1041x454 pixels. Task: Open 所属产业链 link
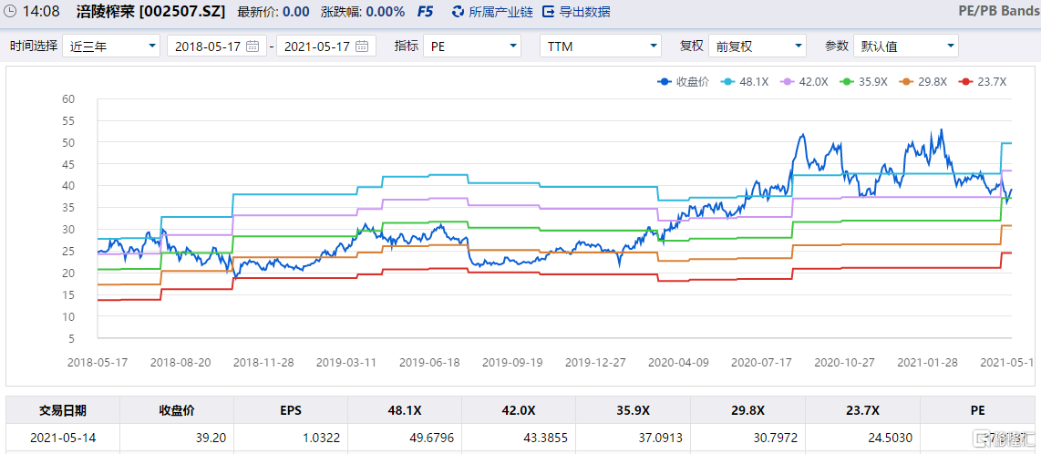coord(500,11)
